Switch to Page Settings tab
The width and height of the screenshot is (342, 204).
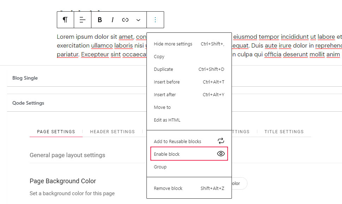point(56,132)
